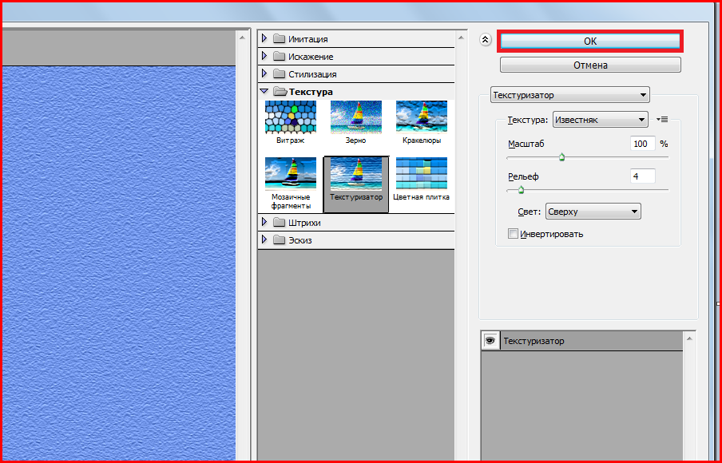Expand the Стилизация folder
Image resolution: width=722 pixels, height=463 pixels.
[x=264, y=73]
